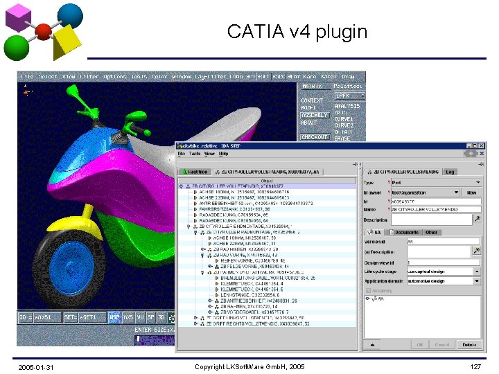Switch to the Log tab
This screenshot has height=374, width=499.
click(450, 172)
